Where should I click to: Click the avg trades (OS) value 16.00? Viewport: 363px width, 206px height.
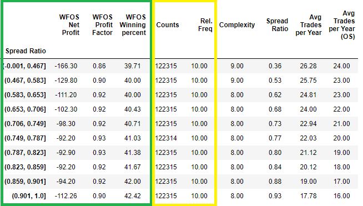click(341, 196)
